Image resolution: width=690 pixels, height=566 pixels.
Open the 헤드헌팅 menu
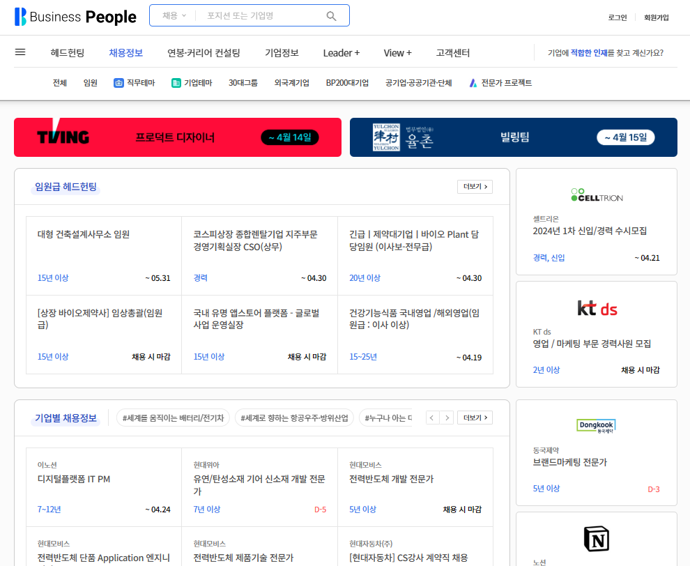coord(68,53)
